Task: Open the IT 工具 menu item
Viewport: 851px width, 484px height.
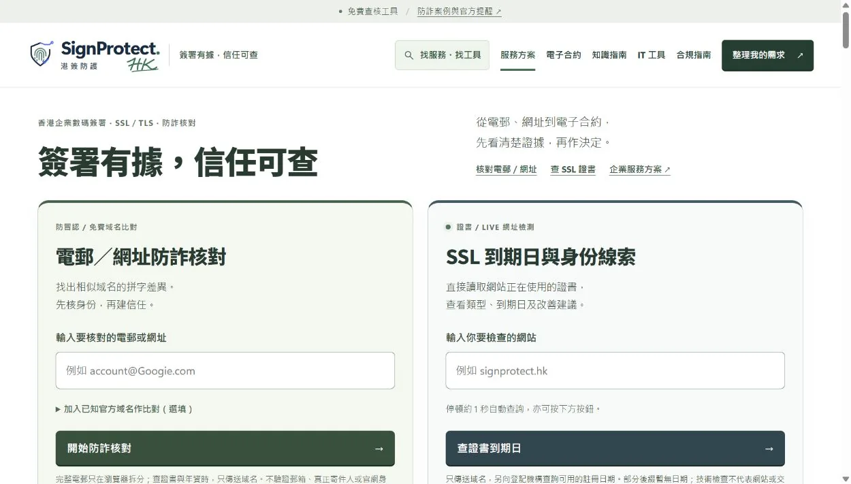Action: pyautogui.click(x=652, y=55)
